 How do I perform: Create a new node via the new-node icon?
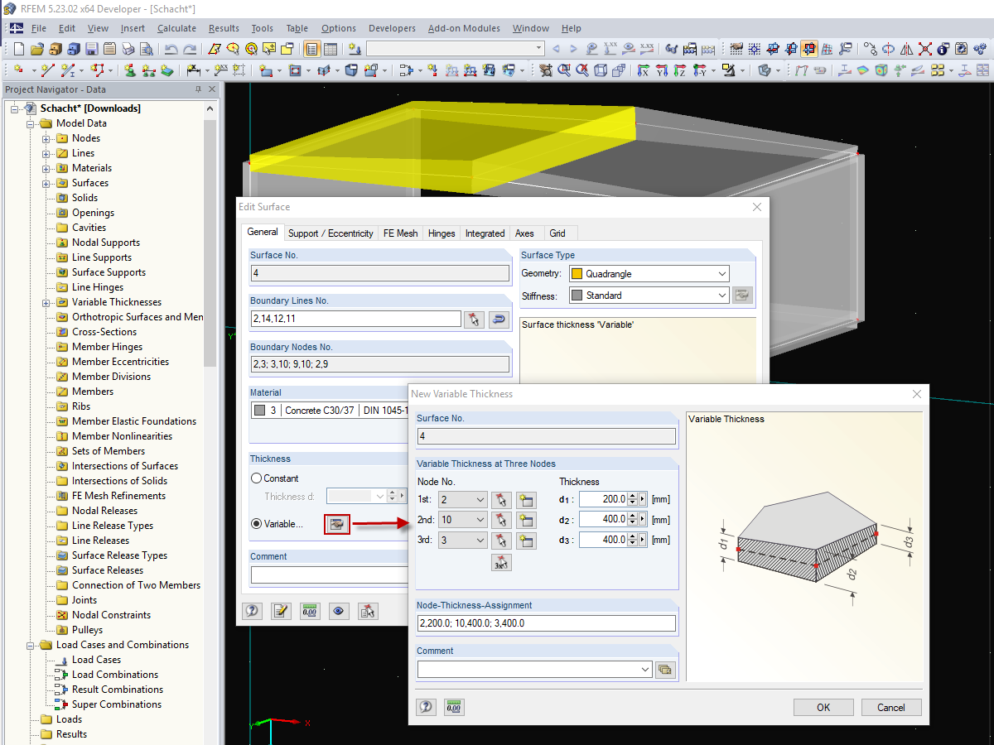[526, 499]
